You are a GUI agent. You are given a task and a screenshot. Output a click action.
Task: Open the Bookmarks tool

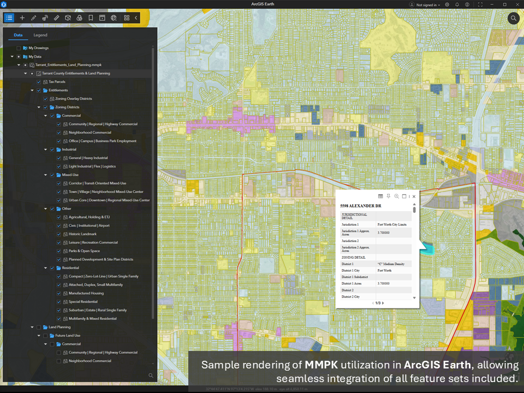click(x=91, y=17)
